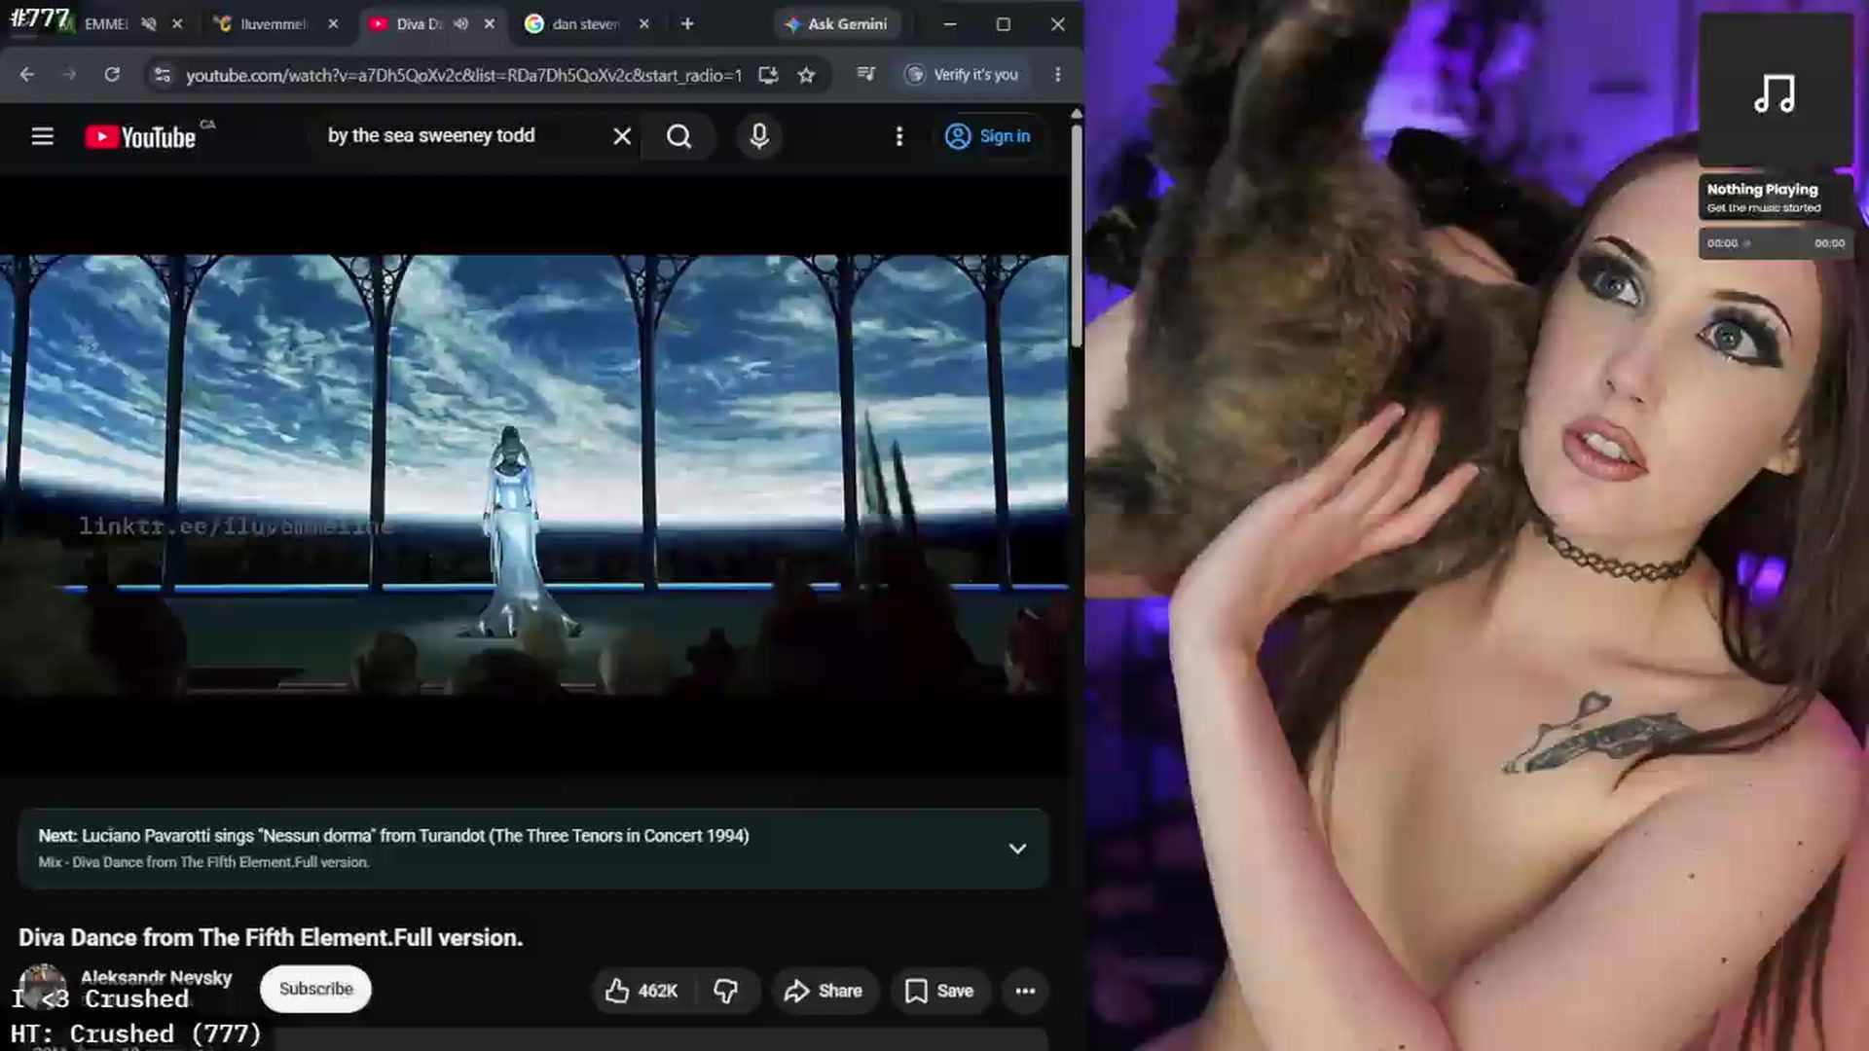Click the music note widget icon
1869x1051 pixels.
1775,94
